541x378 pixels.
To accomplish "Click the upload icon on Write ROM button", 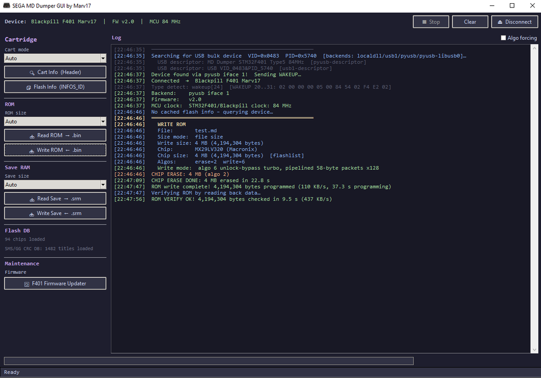I will point(31,150).
